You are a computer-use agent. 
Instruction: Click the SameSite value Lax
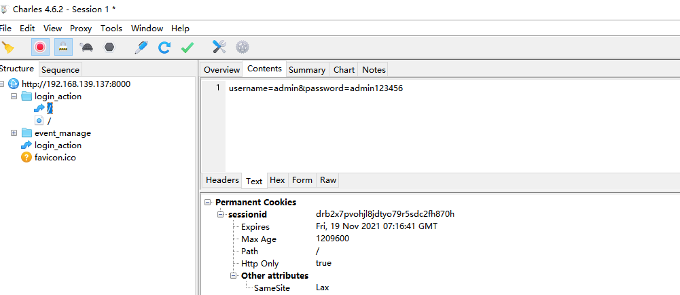click(x=322, y=288)
